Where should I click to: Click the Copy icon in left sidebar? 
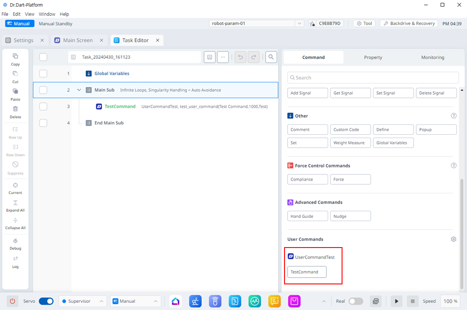(15, 56)
